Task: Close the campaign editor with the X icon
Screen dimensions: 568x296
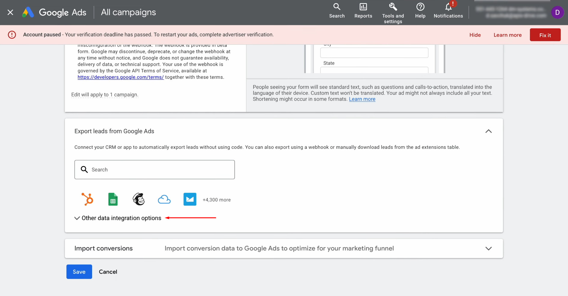Action: tap(10, 12)
